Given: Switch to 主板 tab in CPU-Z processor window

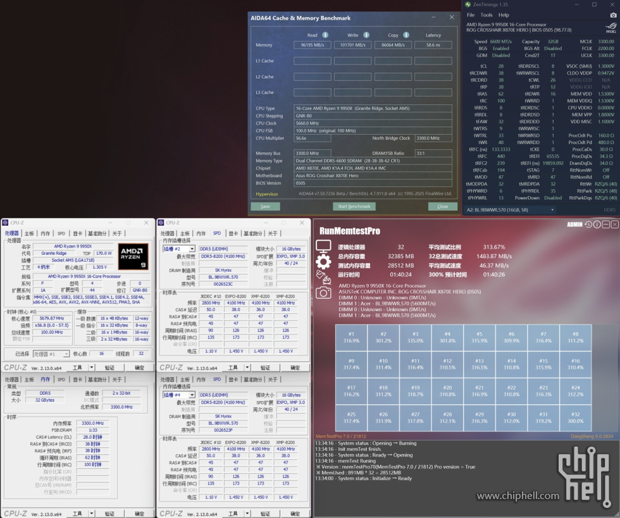Looking at the screenshot, I should (29, 233).
